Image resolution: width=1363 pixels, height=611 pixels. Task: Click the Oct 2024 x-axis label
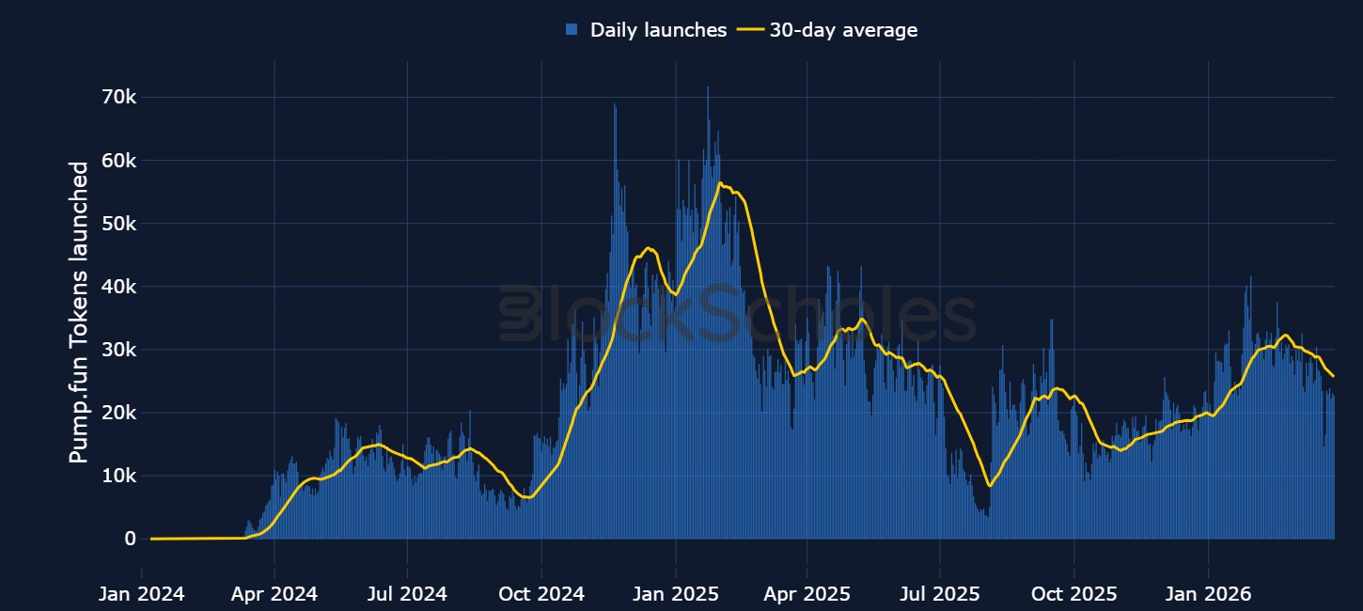point(541,594)
